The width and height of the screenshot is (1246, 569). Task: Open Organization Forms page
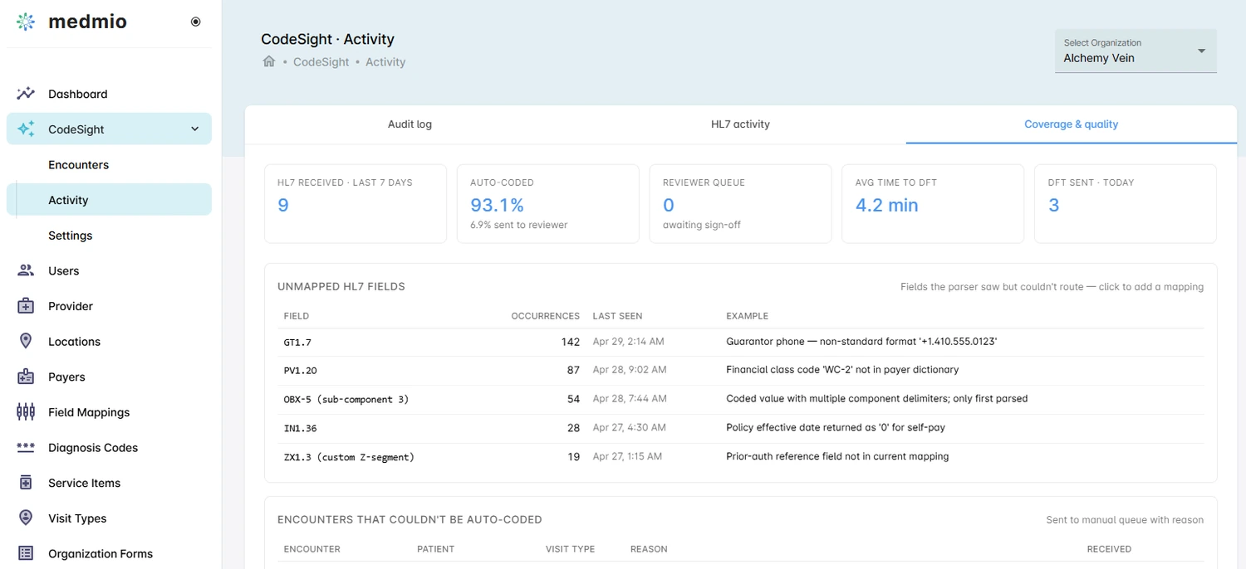pos(109,553)
